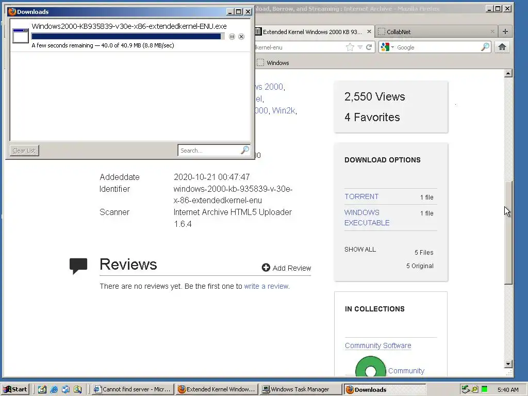Click SHOW ALL download files
528x396 pixels.
point(360,249)
